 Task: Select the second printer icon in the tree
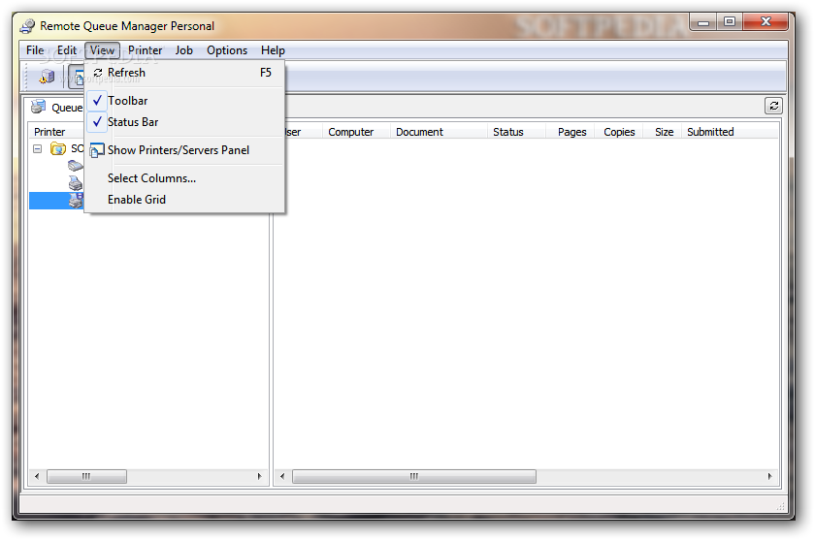tap(76, 183)
